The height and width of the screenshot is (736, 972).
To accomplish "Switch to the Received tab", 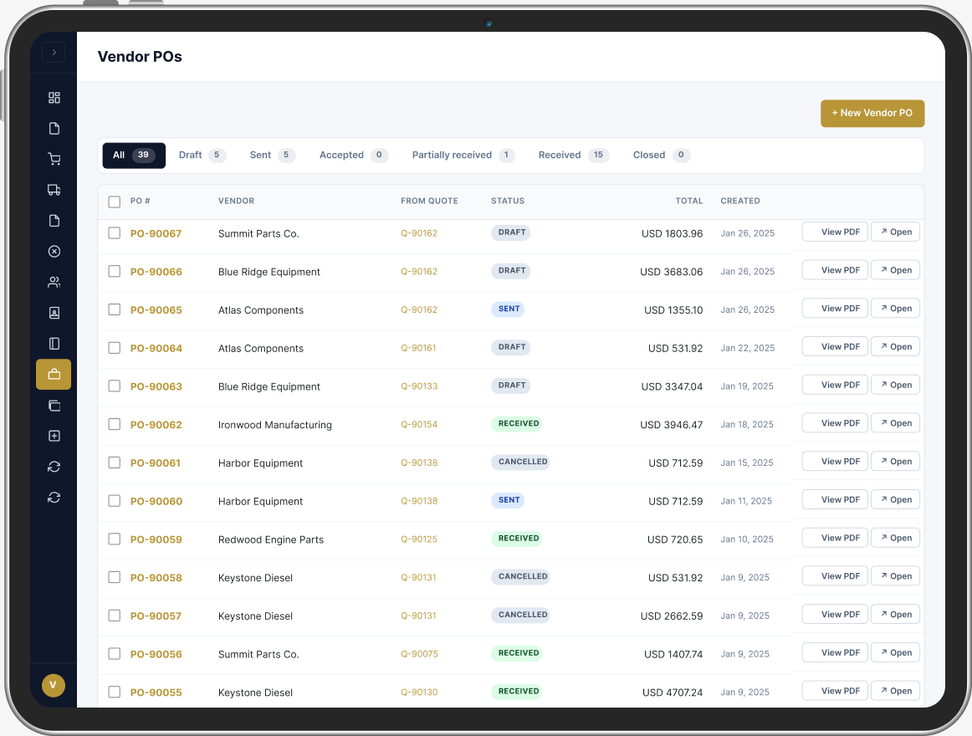I will pyautogui.click(x=573, y=155).
